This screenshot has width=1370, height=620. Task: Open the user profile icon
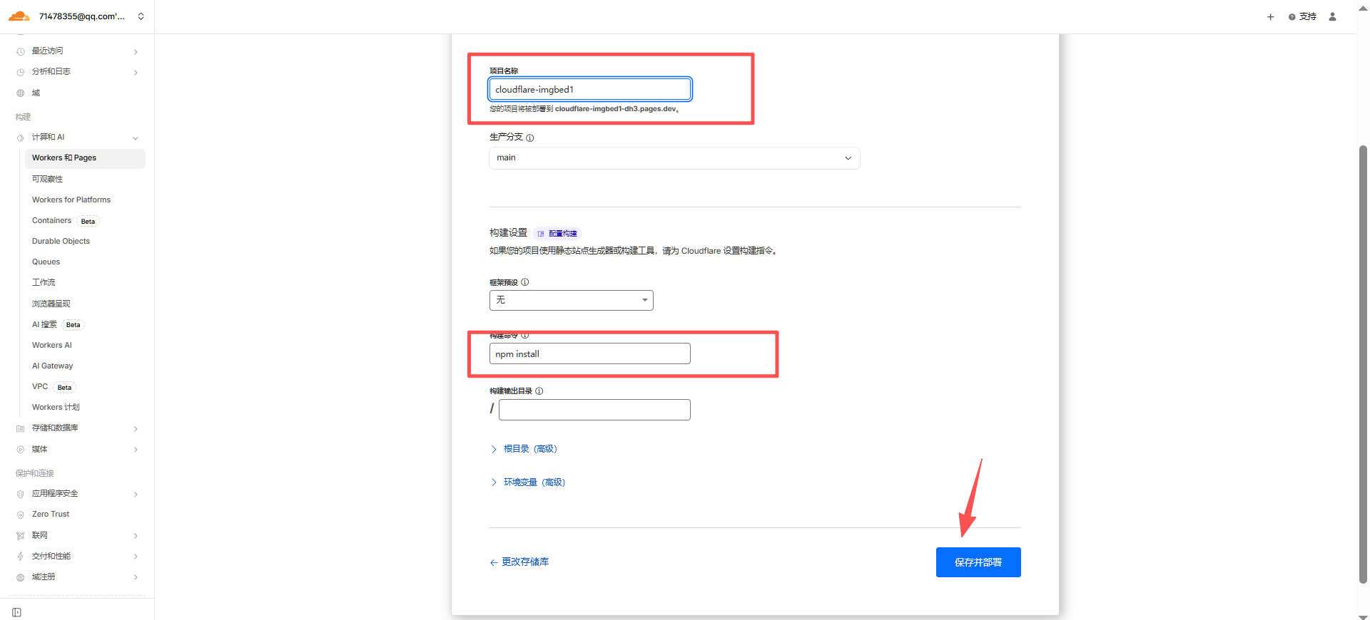(1332, 16)
